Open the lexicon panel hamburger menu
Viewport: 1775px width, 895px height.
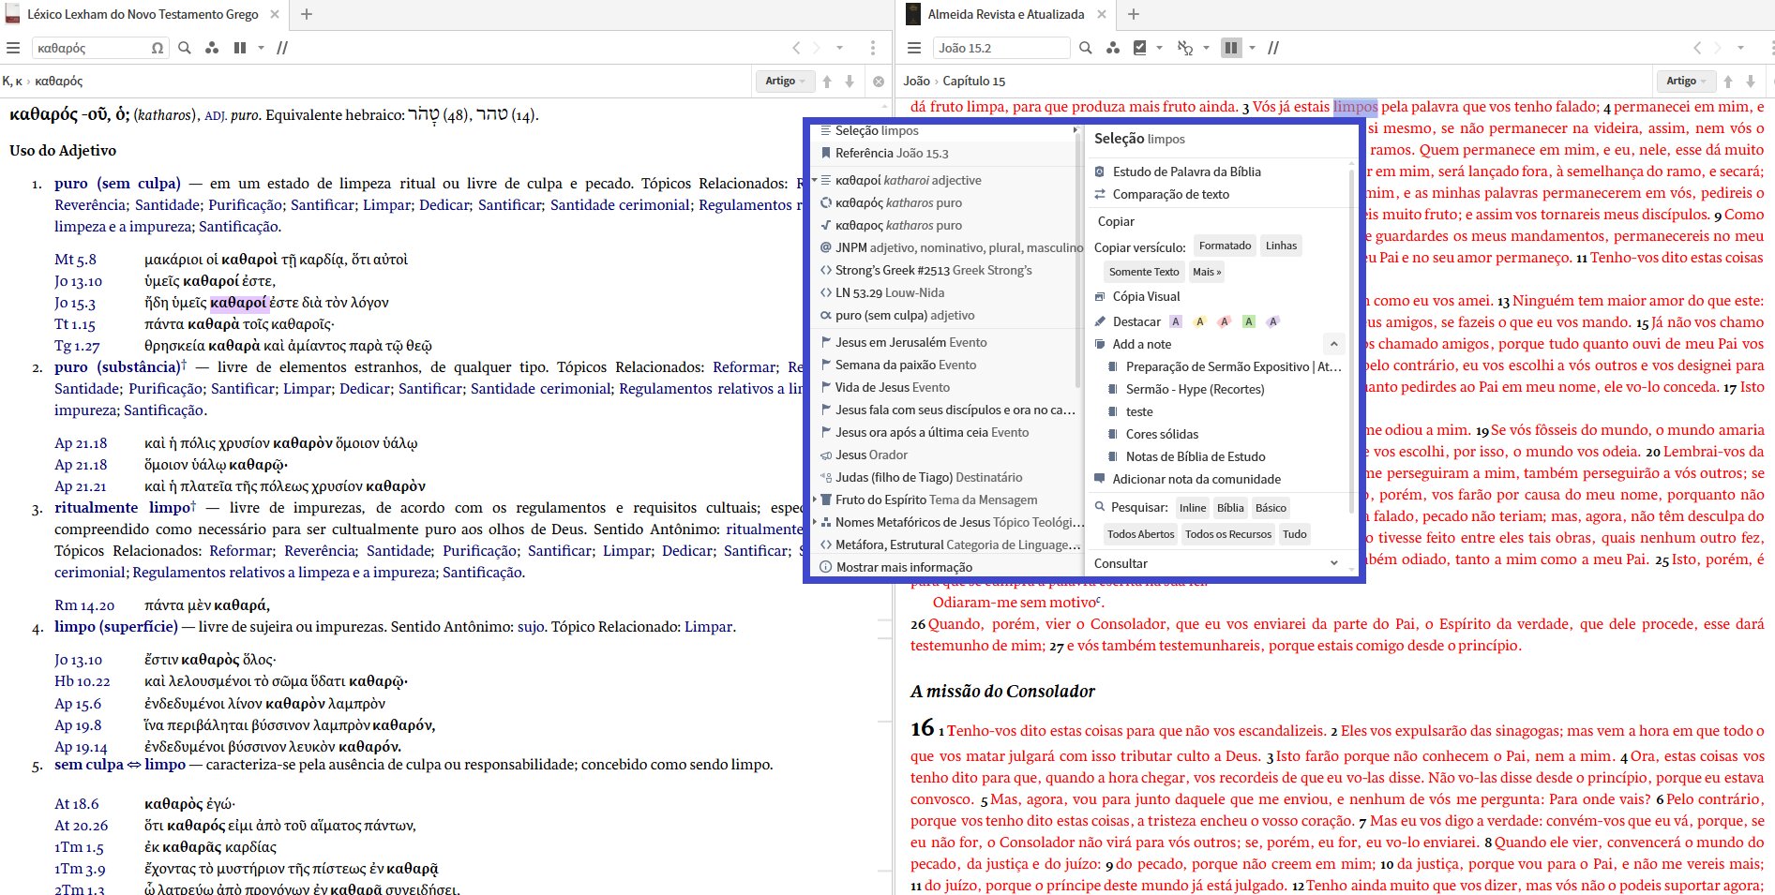(x=12, y=48)
